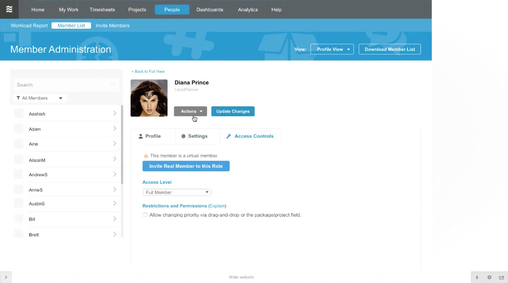Image resolution: width=508 pixels, height=283 pixels.
Task: Open the Profile View dropdown
Action: (332, 49)
